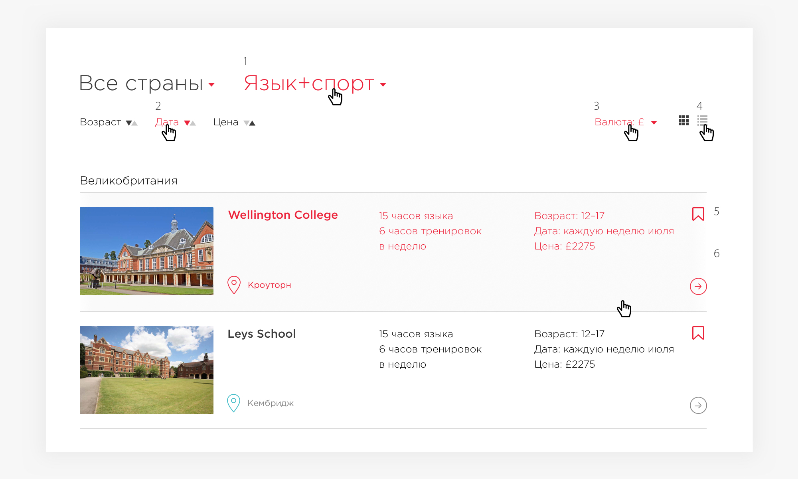Click Leys School's '6 часов тренировок' text
798x479 pixels.
pyautogui.click(x=430, y=349)
